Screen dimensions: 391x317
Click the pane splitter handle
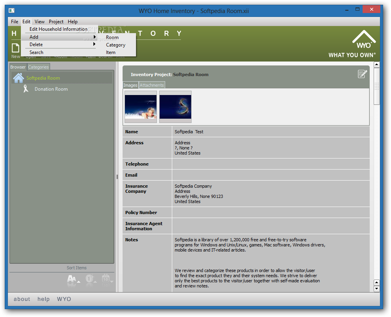(117, 177)
